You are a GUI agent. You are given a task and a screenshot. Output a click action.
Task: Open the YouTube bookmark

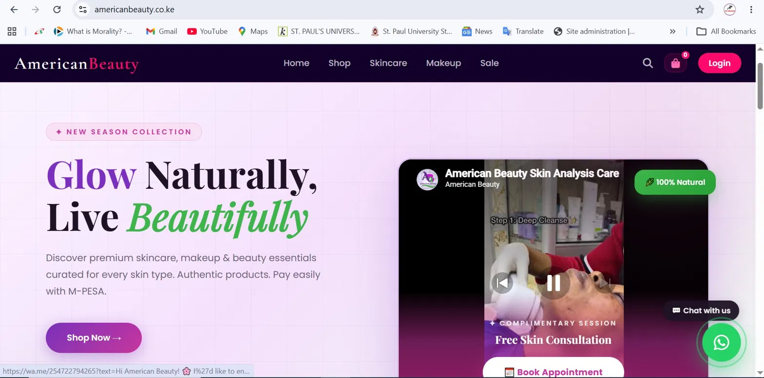[x=208, y=31]
